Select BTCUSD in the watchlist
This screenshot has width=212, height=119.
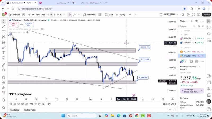[x=187, y=52]
